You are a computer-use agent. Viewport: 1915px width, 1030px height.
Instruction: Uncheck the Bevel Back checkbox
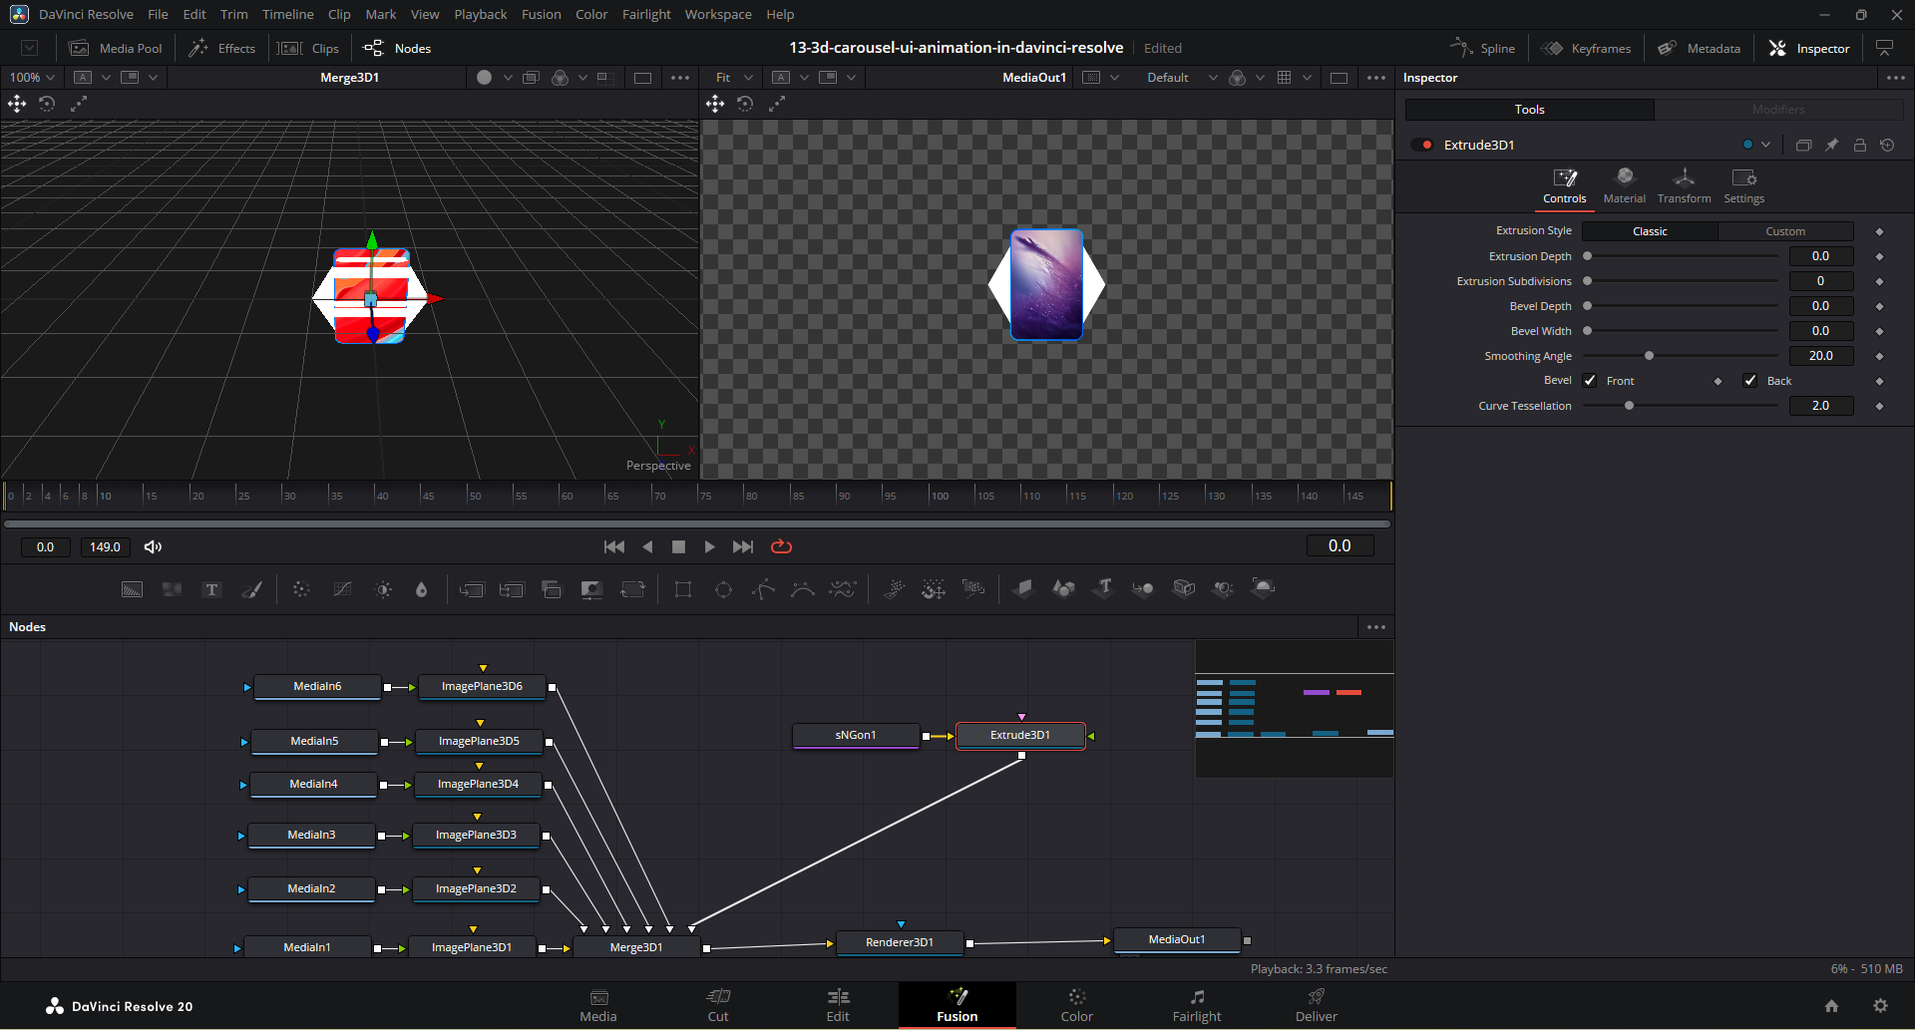tap(1750, 381)
